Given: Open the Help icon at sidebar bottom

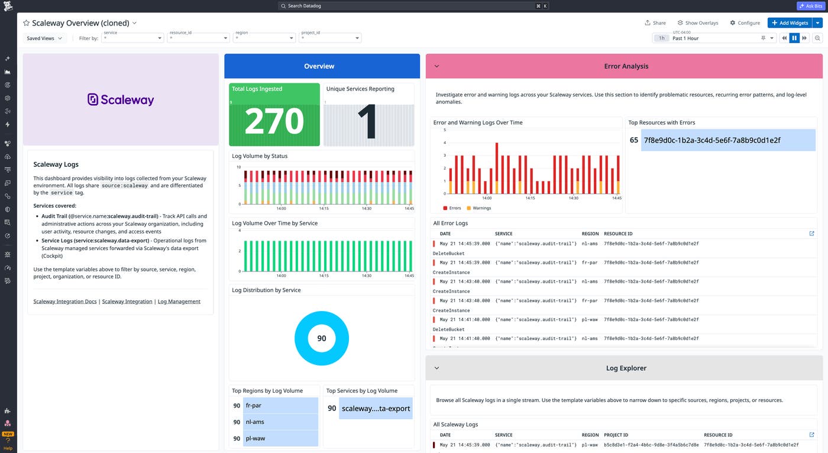Looking at the screenshot, I should [8, 444].
